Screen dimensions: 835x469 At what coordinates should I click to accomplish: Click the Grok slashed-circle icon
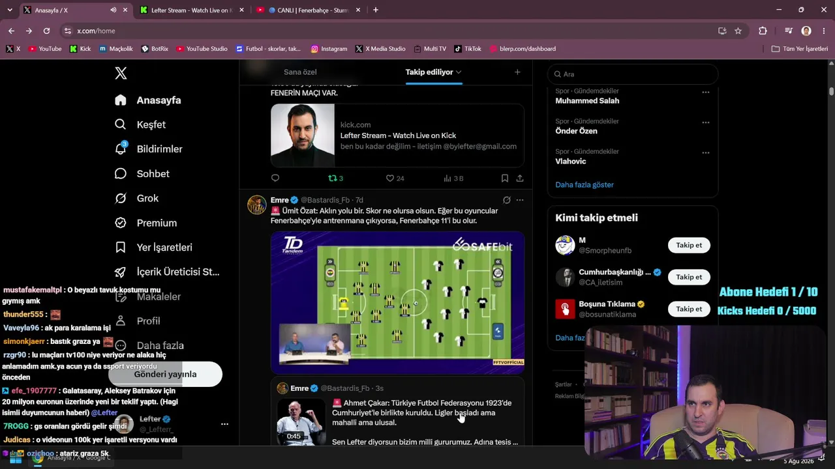click(121, 198)
